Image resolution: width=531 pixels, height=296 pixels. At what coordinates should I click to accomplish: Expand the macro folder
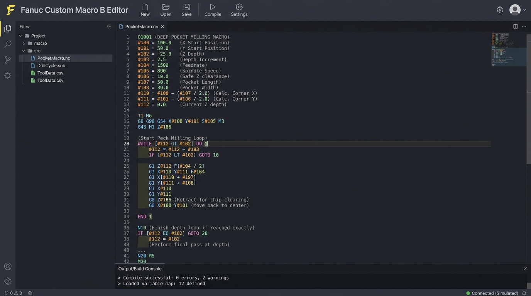[x=24, y=43]
